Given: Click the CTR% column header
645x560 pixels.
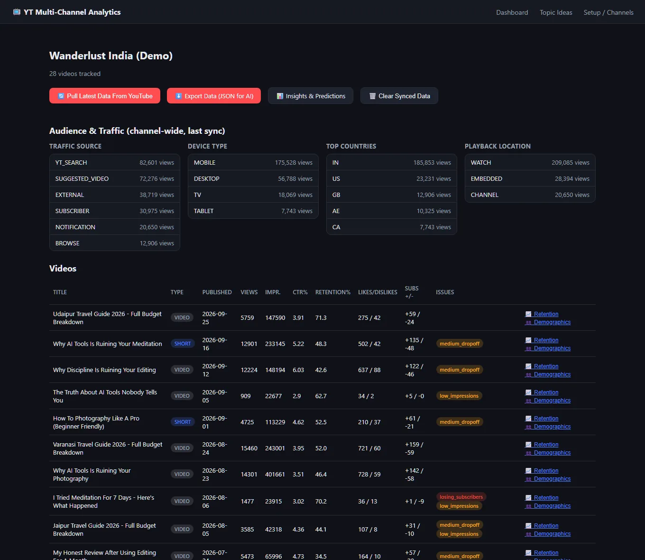Looking at the screenshot, I should [300, 292].
